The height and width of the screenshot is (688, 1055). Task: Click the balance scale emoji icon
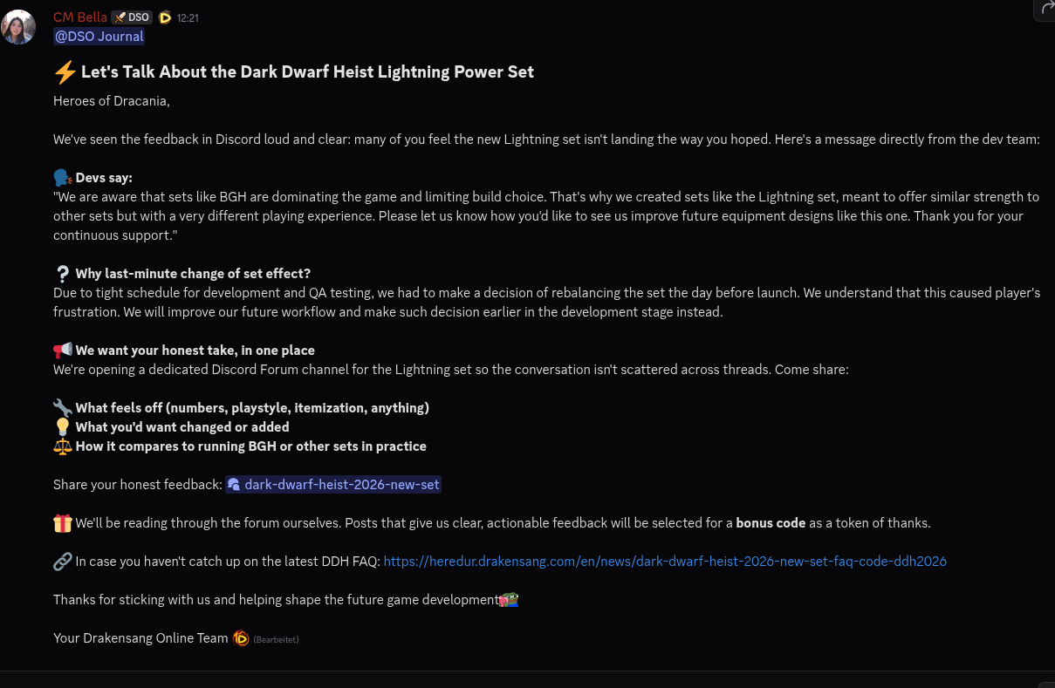coord(62,446)
